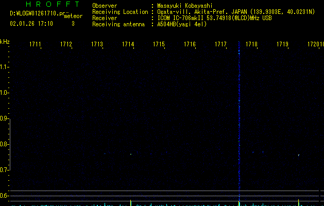Click the 1712 time axis label
Image resolution: width=324 pixels, height=206 pixels.
point(66,44)
